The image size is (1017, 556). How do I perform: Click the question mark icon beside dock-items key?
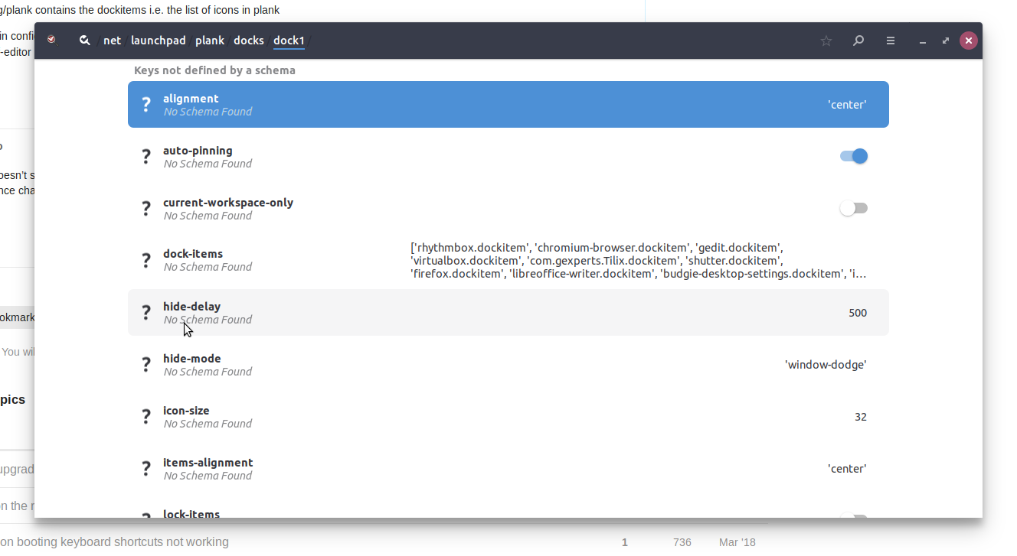(x=146, y=260)
